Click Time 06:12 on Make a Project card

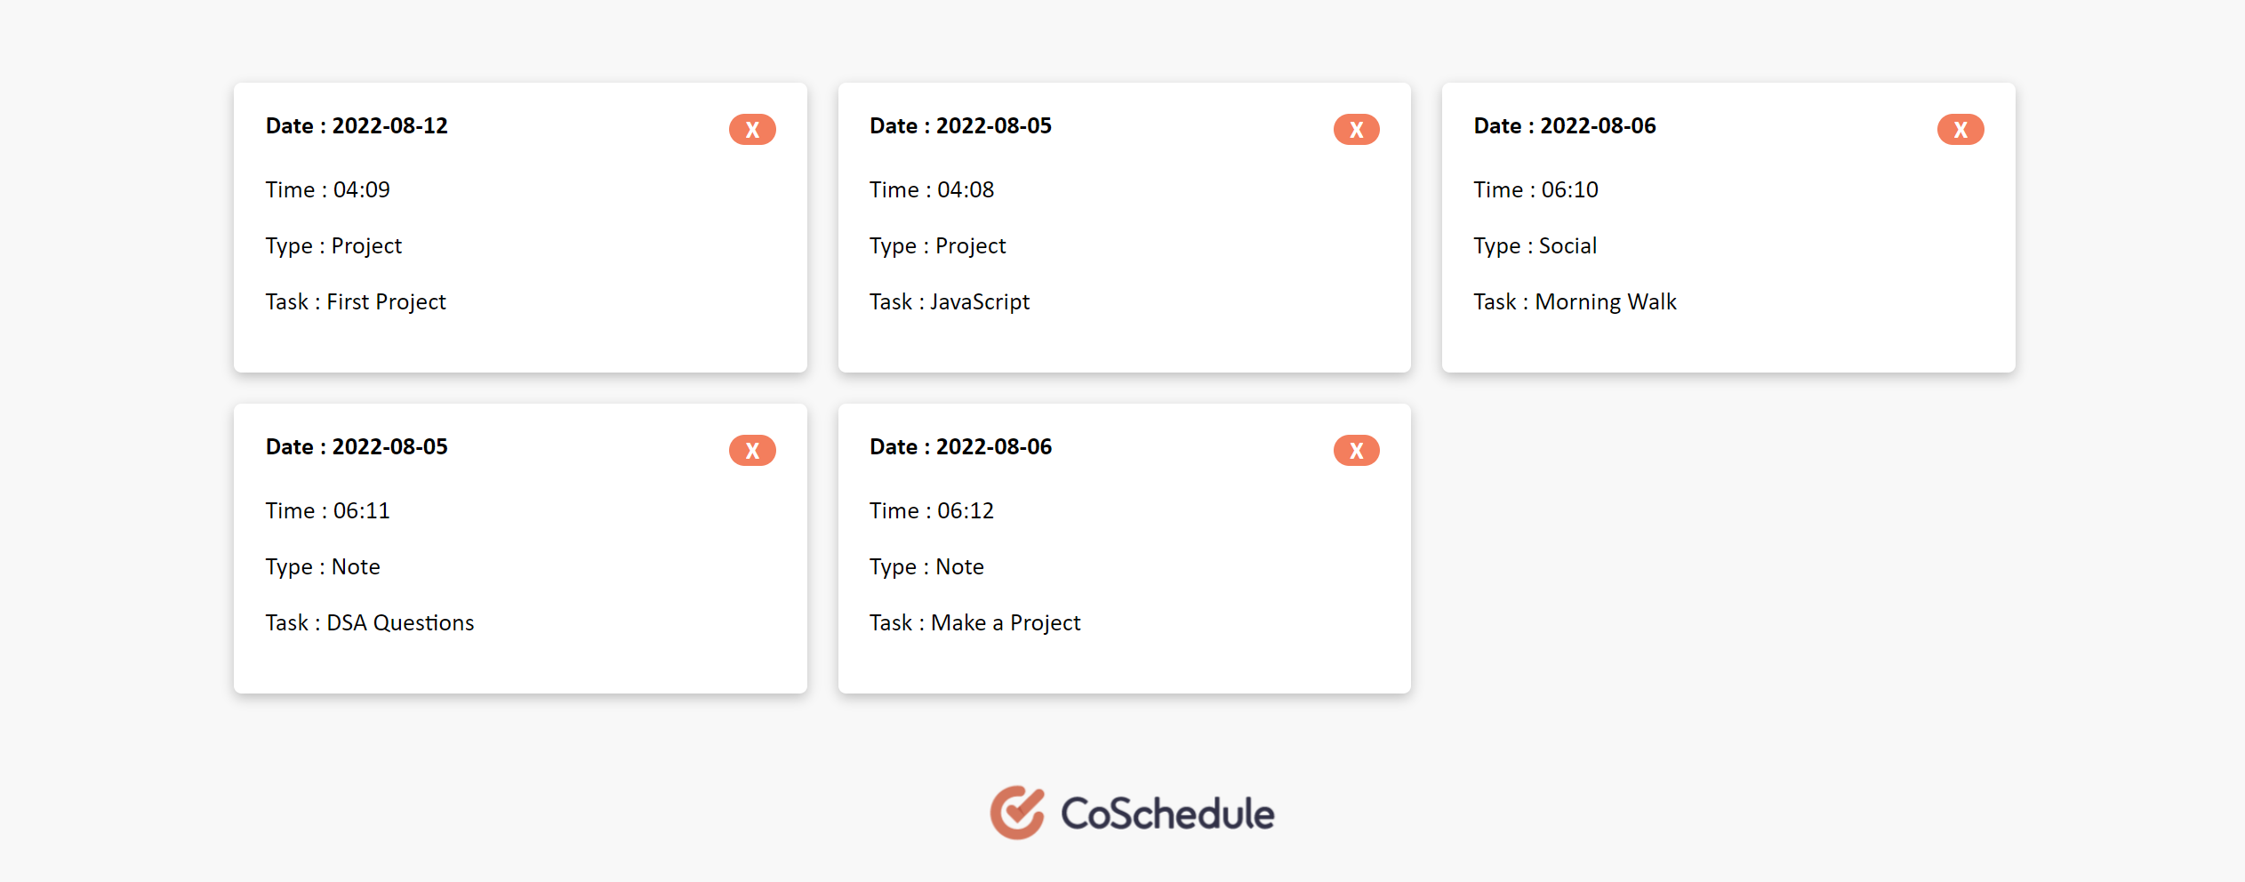(931, 510)
